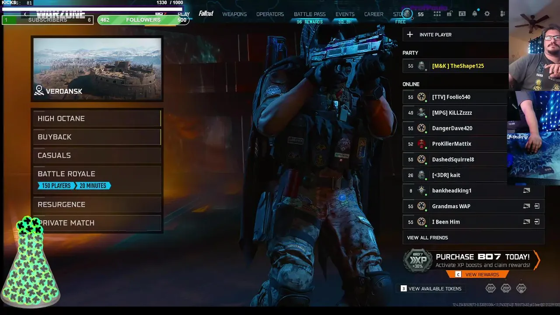This screenshot has width=560, height=315.
Task: Select friend I Been Him
Action: (x=473, y=222)
